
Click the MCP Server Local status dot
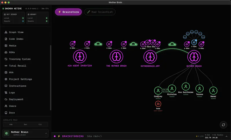coord(23,18)
